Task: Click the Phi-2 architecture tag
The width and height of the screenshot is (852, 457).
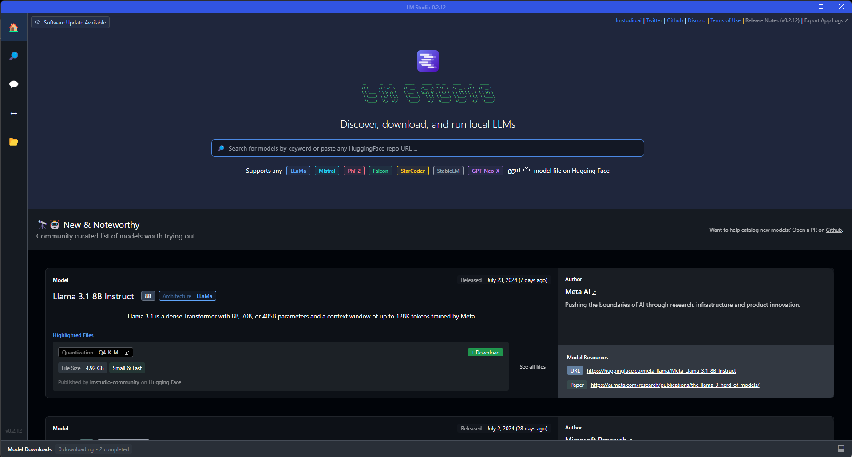Action: [x=354, y=171]
